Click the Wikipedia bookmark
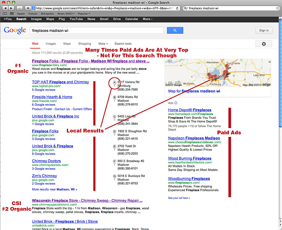The width and height of the screenshot is (282, 230). click(47, 14)
